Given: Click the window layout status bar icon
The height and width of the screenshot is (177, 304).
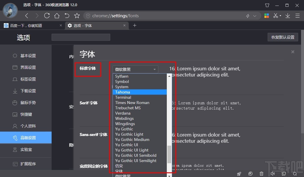Looking at the screenshot, I should [284, 174].
